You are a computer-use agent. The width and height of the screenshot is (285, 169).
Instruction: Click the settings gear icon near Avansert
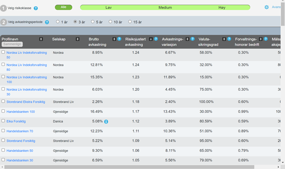(x=267, y=7)
